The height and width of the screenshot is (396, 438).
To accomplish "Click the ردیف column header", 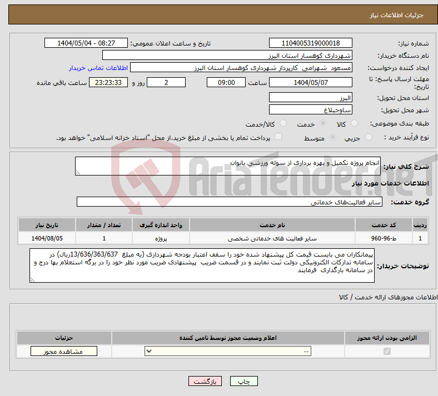I will tap(420, 225).
